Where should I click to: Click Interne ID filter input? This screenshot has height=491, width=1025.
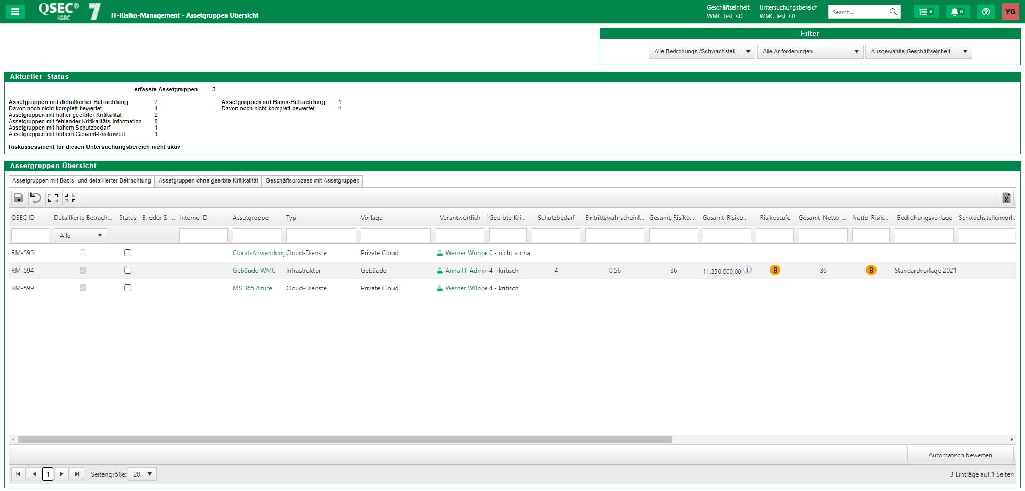[x=203, y=235]
